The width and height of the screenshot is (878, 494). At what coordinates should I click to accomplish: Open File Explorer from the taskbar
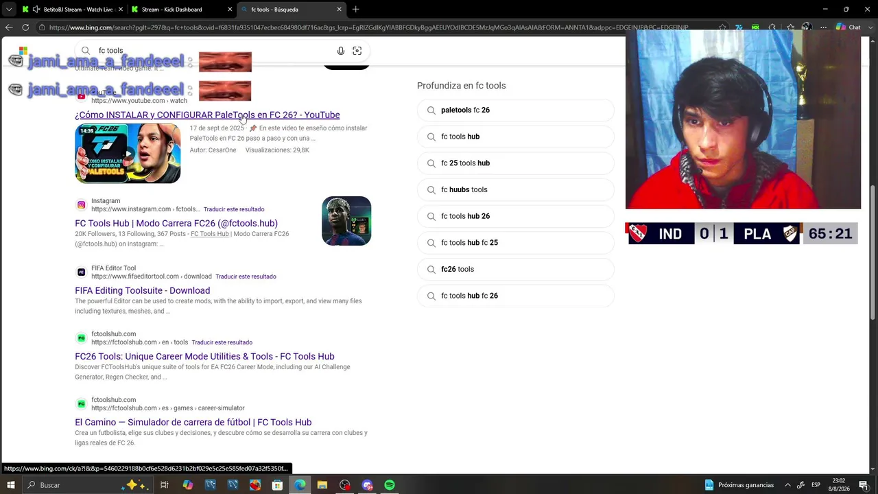[x=322, y=485]
